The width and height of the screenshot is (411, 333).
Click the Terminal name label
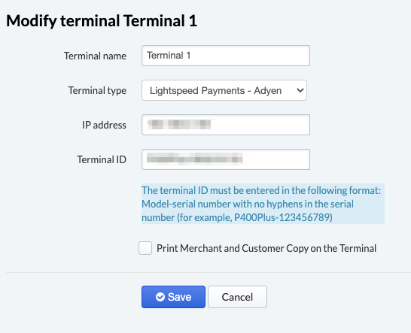95,56
